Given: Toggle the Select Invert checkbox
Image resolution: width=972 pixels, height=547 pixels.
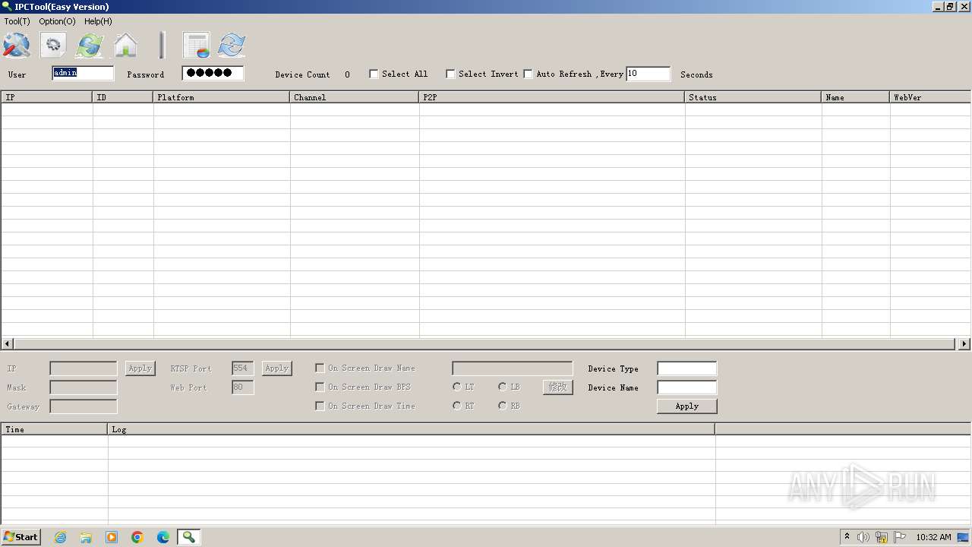Looking at the screenshot, I should 450,74.
